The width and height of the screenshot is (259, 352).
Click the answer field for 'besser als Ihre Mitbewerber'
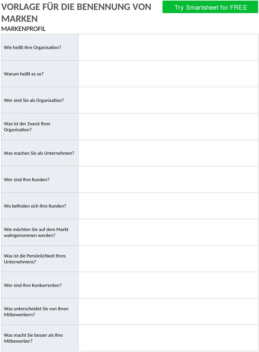pyautogui.click(x=168, y=338)
